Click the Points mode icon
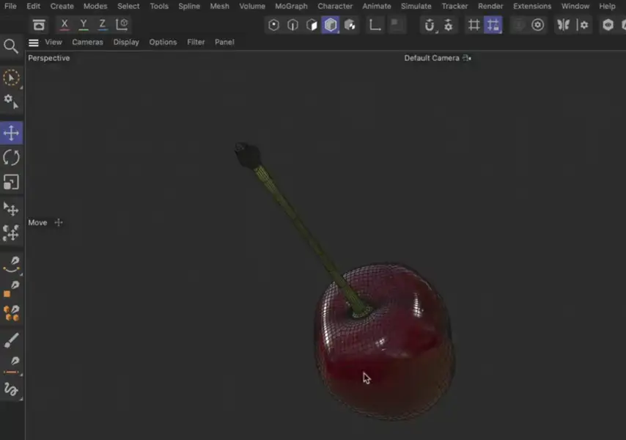This screenshot has height=440, width=626. pos(274,25)
